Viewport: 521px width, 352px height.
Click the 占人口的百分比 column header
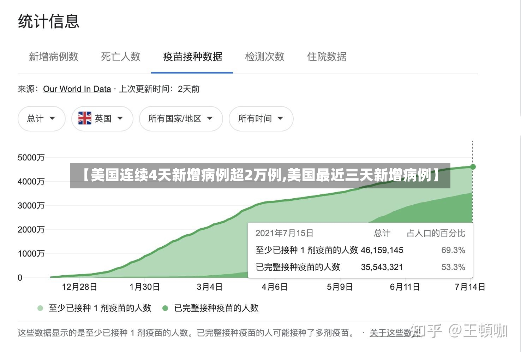point(436,233)
